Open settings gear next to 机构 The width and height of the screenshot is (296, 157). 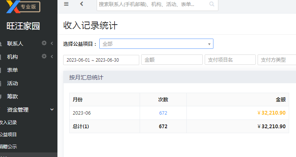coord(44,56)
